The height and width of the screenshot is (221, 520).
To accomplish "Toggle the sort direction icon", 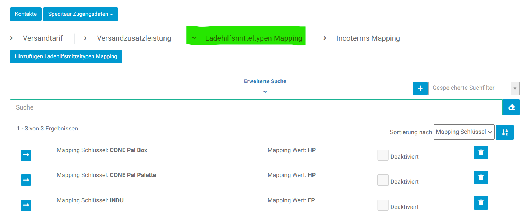I will tap(505, 132).
